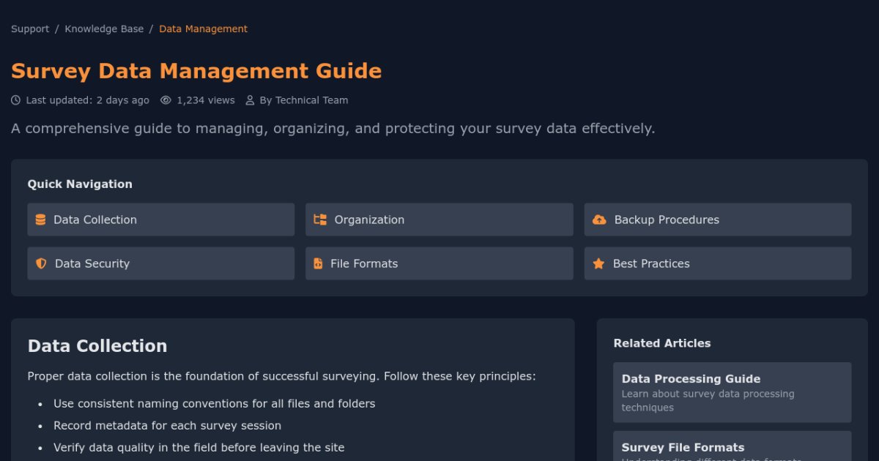
Task: Click the person icon beside Technical Team
Action: [x=249, y=100]
